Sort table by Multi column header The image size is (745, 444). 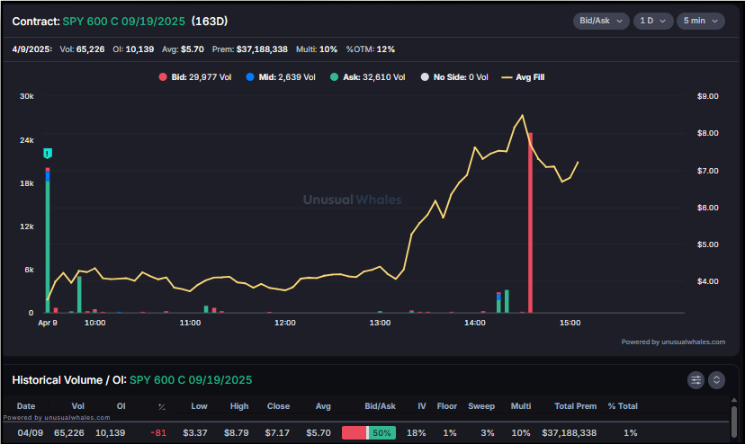point(521,406)
